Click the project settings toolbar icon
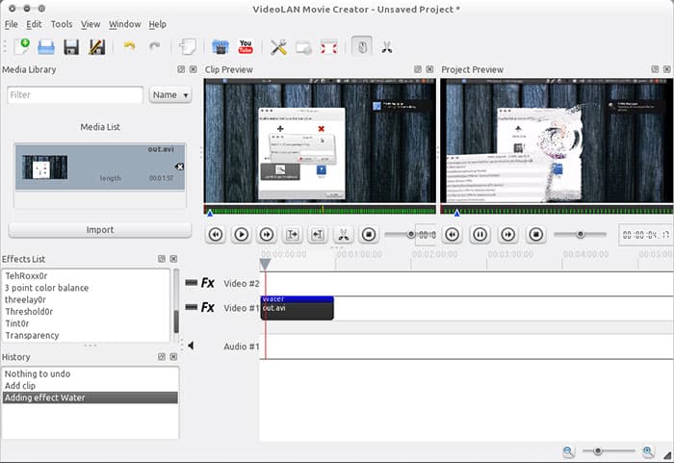The width and height of the screenshot is (674, 463). coord(303,47)
